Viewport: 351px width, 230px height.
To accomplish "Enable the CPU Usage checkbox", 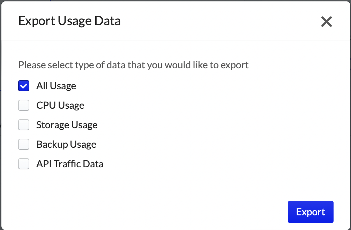I will 24,106.
